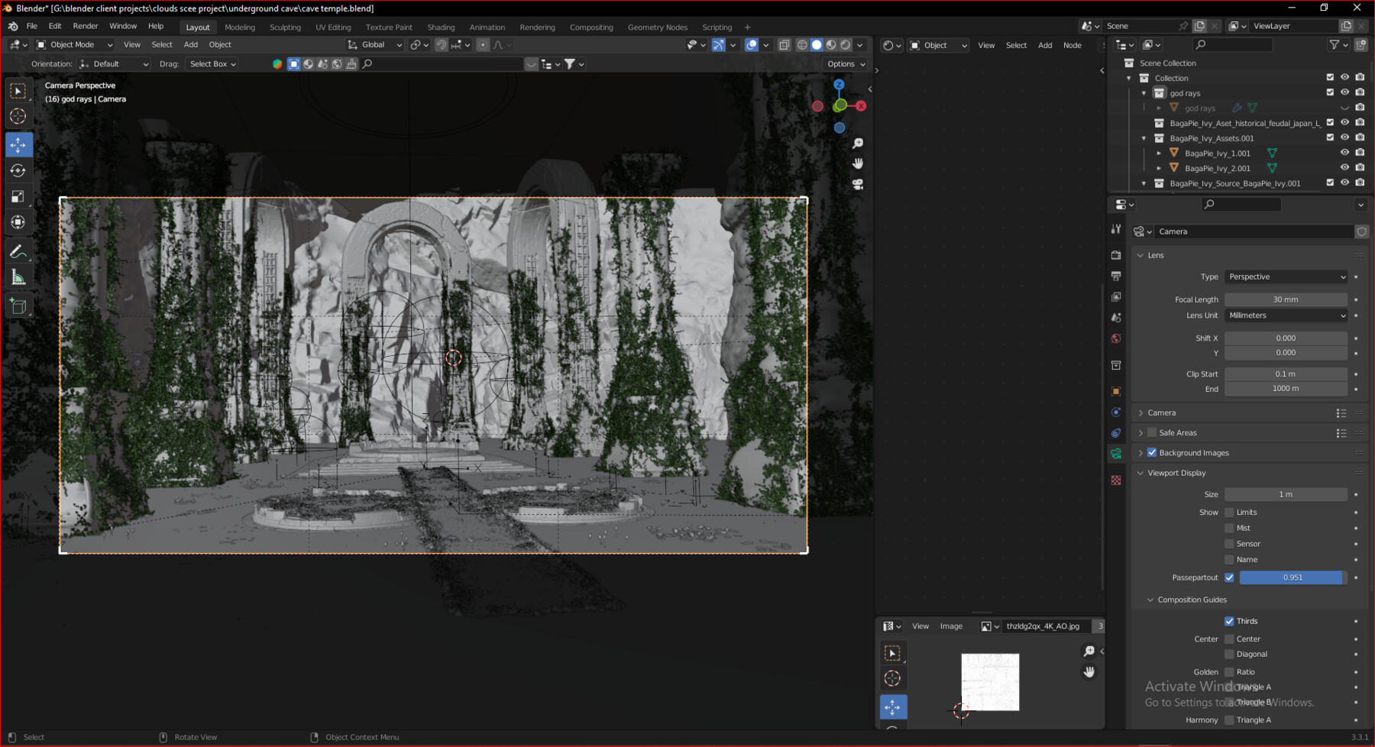This screenshot has height=747, width=1375.
Task: Toggle the Mist display checkbox
Action: point(1229,527)
